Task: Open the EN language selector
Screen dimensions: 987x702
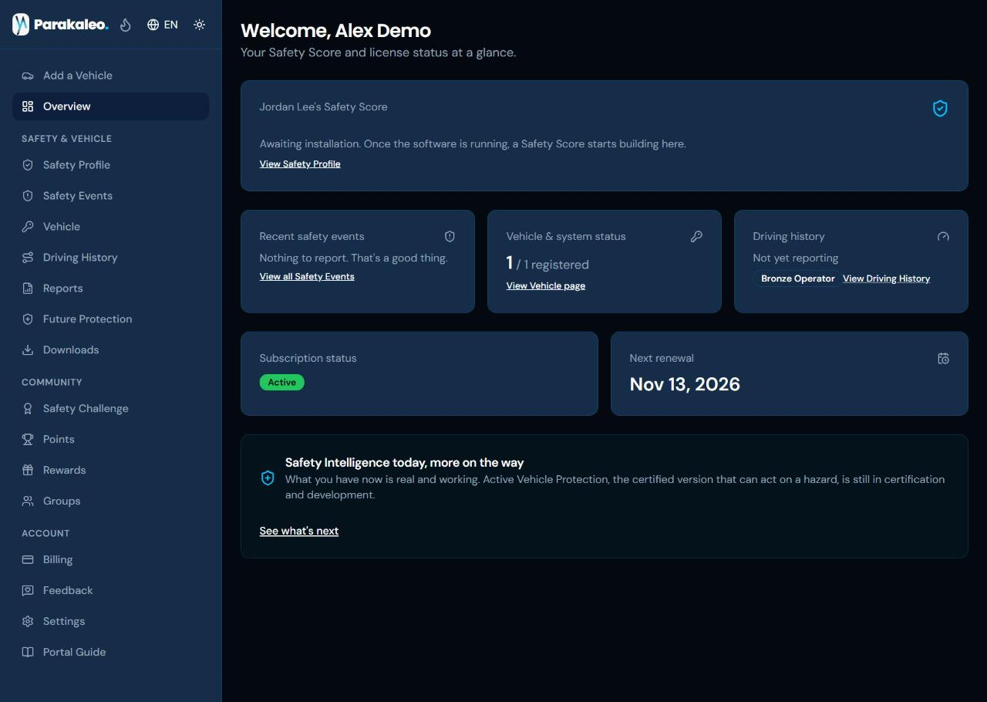Action: [163, 25]
